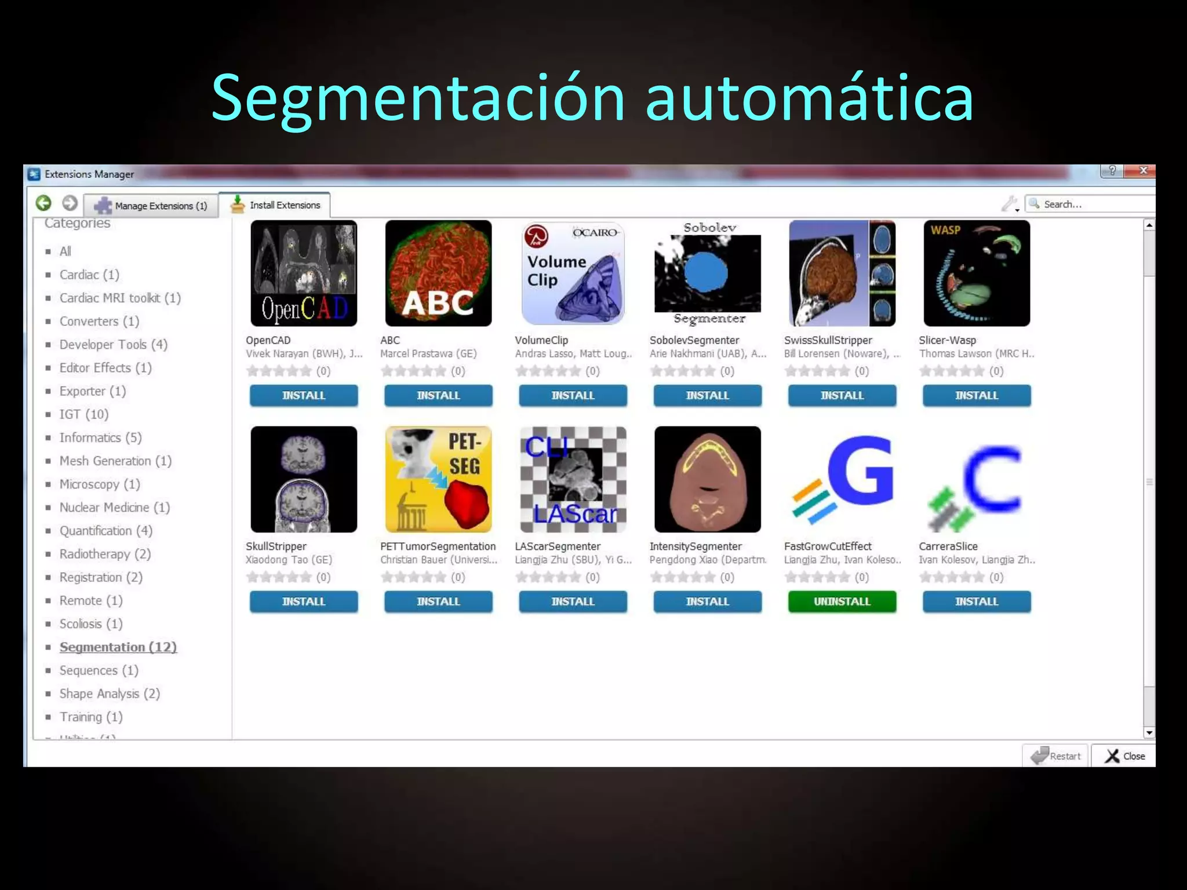Select Shape Analysis (2) category
The height and width of the screenshot is (890, 1187).
pos(110,694)
